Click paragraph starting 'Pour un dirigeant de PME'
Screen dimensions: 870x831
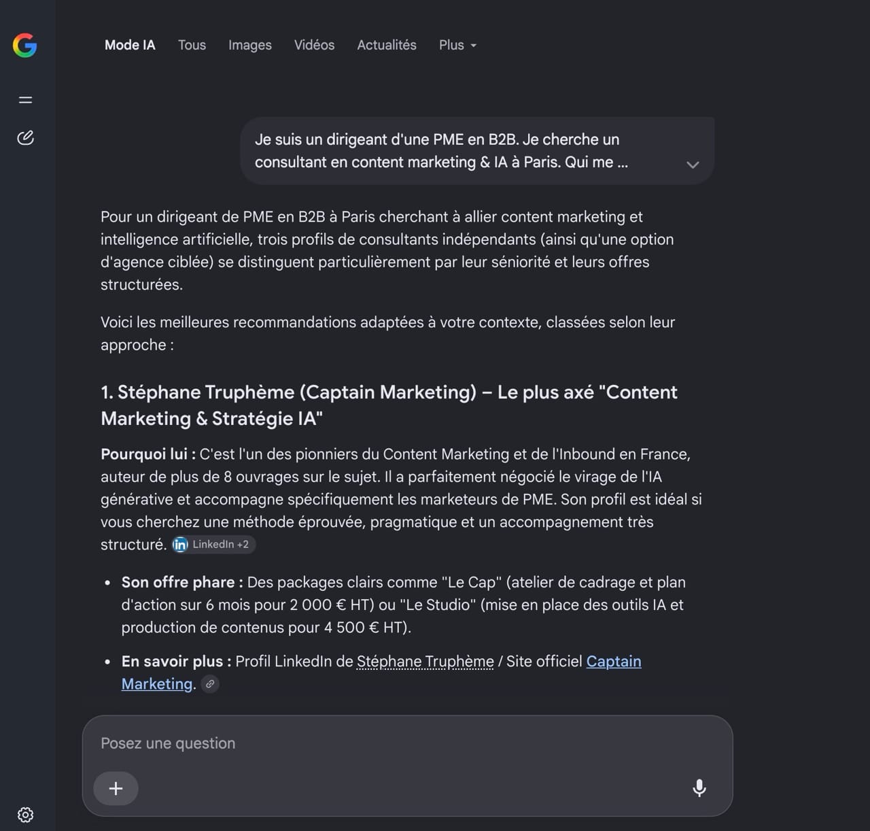387,251
